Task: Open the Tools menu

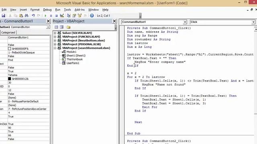Action: pos(67,10)
